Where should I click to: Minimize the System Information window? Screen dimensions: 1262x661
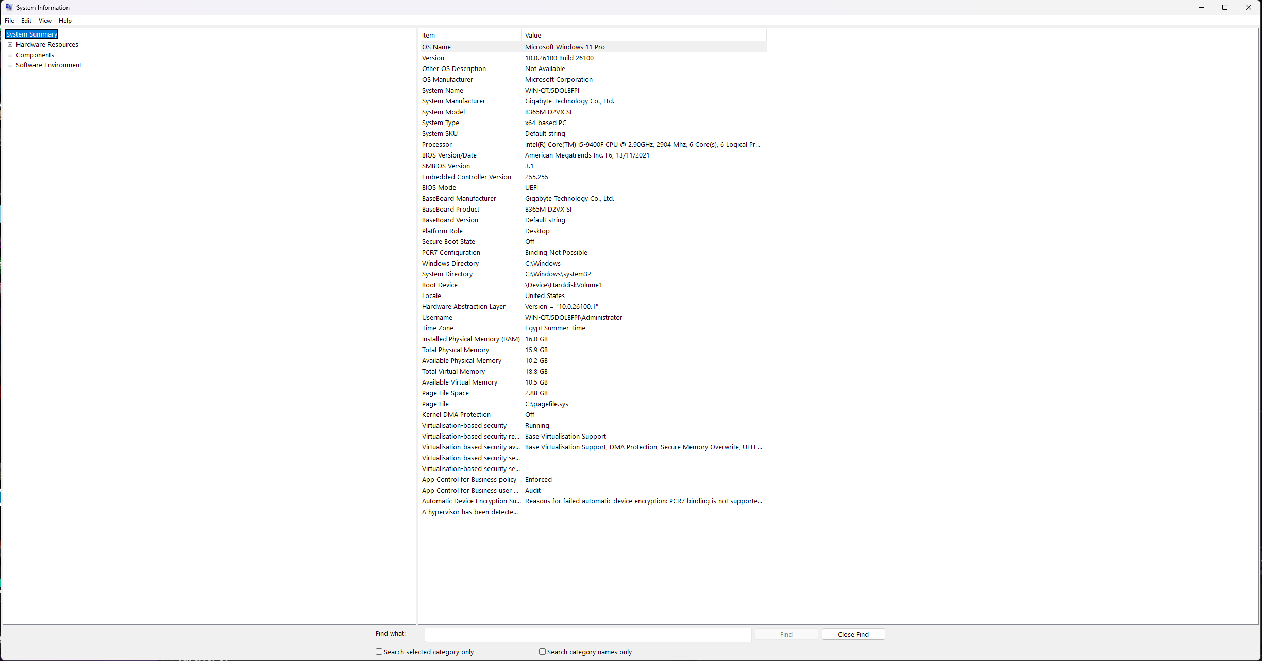(x=1202, y=7)
